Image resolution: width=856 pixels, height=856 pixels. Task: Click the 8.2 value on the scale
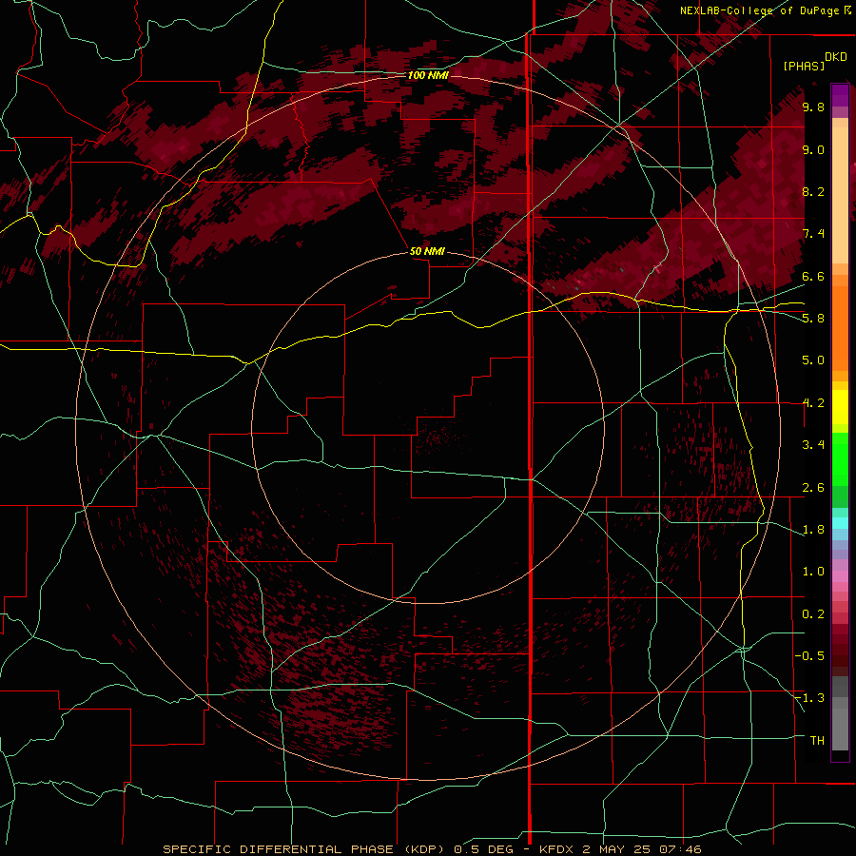point(813,191)
